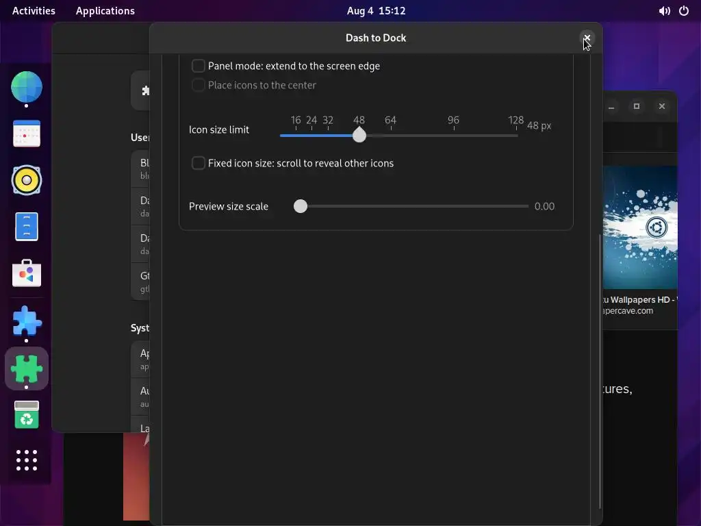Screen dimensions: 701x526
Task: Open the power menu icon in top bar
Action: [x=684, y=11]
